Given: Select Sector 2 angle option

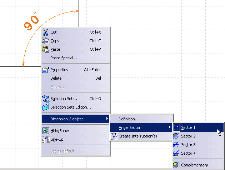Looking at the screenshot, I should (x=198, y=136).
